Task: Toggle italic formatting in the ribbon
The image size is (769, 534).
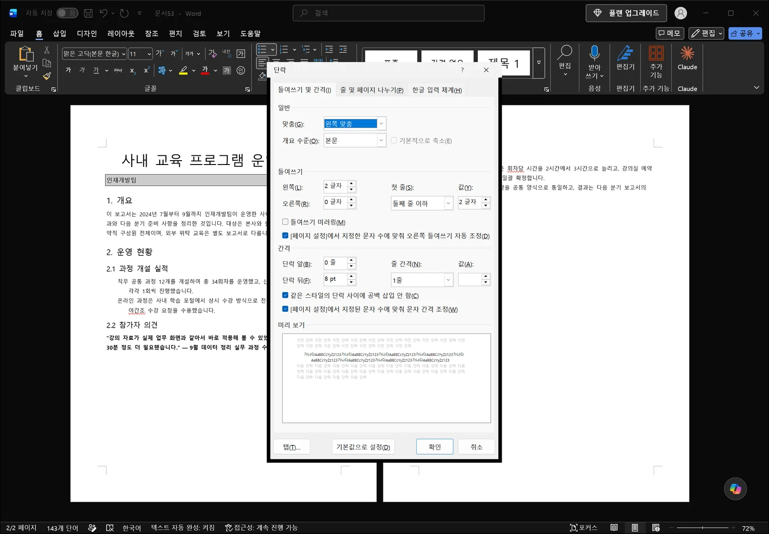Action: (82, 70)
